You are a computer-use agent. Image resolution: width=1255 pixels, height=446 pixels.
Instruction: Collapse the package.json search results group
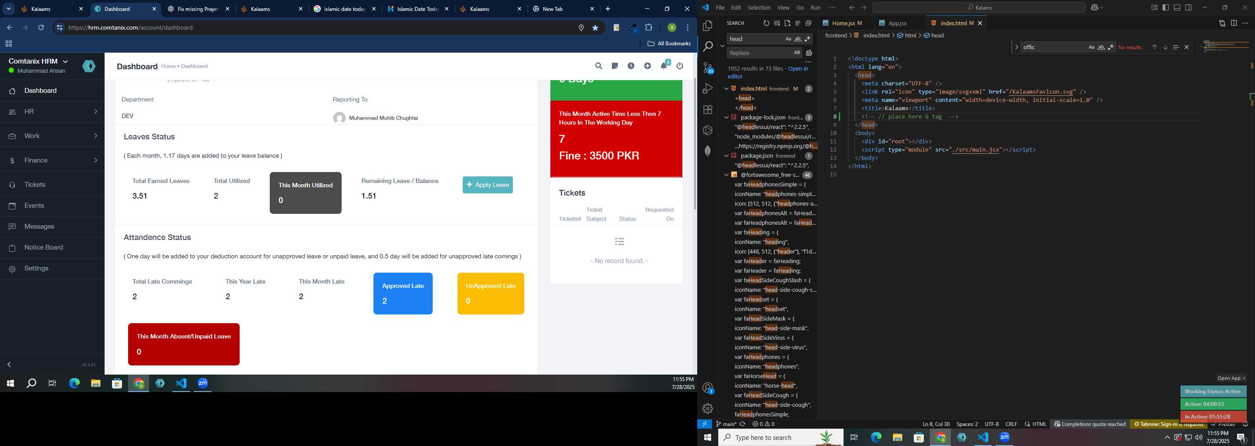(x=726, y=156)
